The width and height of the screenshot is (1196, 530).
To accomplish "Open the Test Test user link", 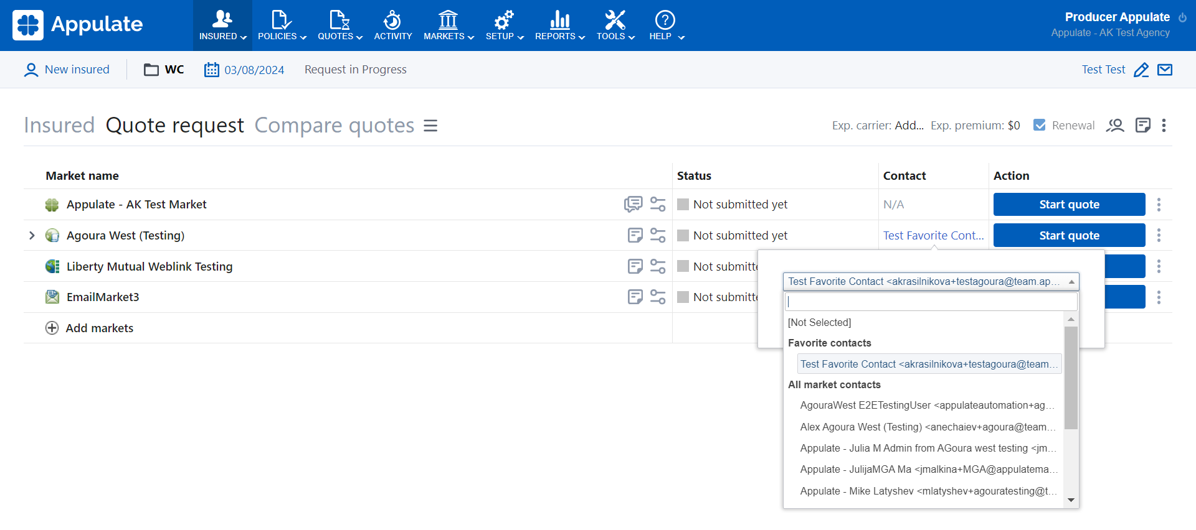I will click(x=1103, y=70).
